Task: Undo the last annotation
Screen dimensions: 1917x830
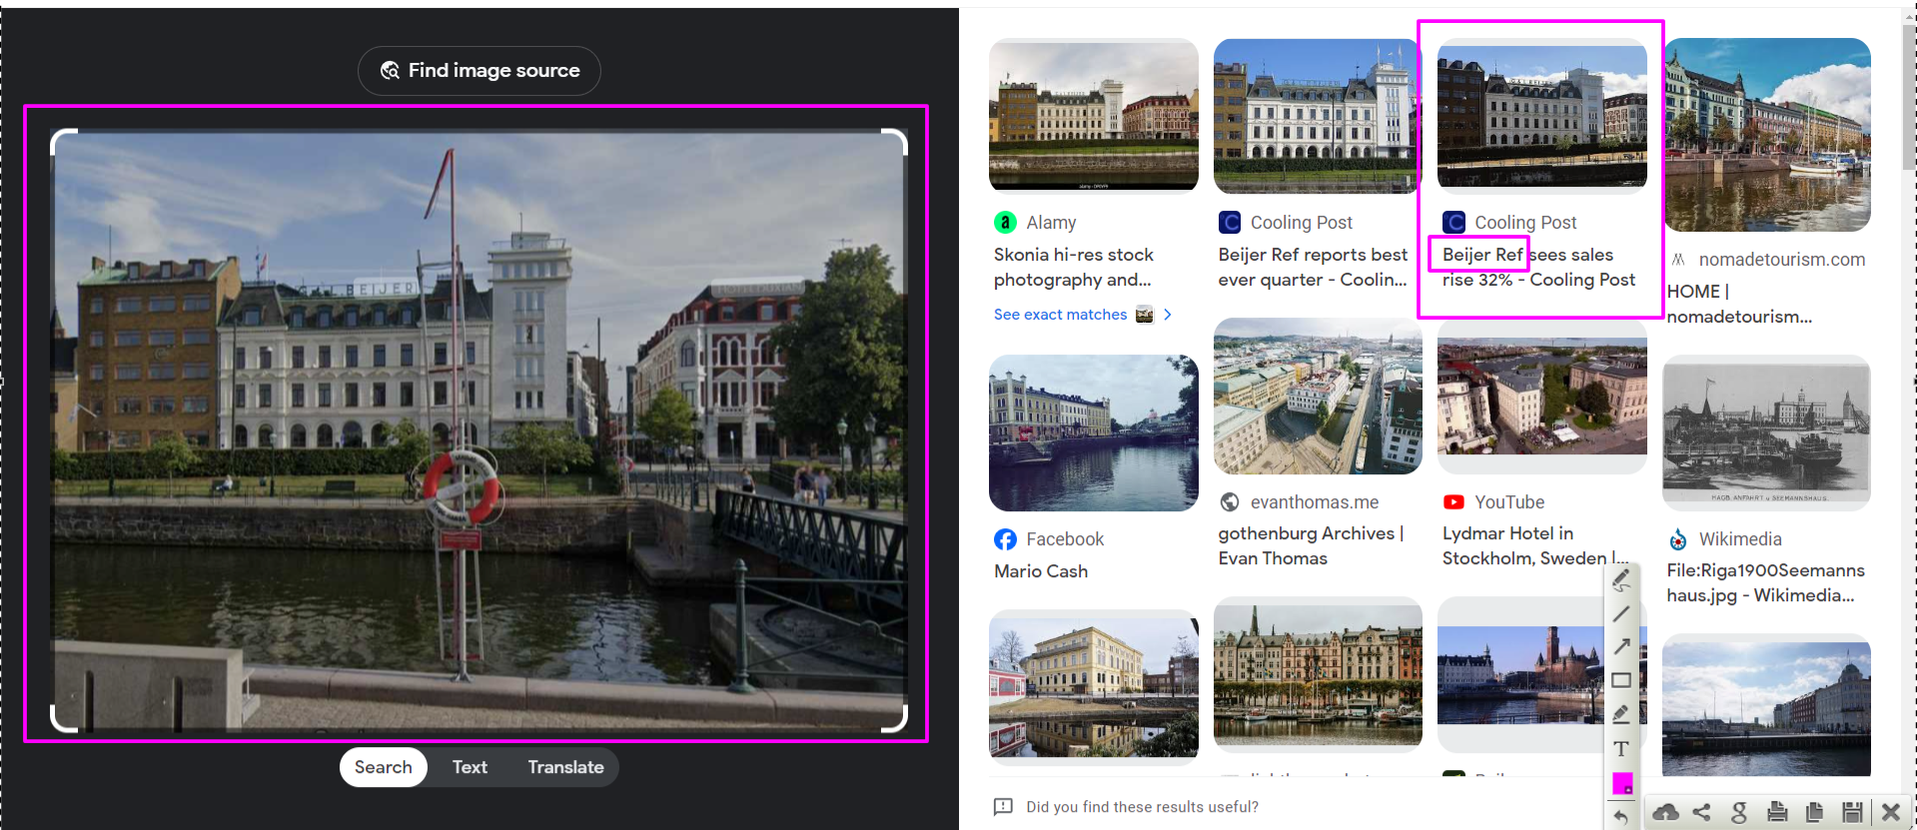Action: [x=1621, y=817]
